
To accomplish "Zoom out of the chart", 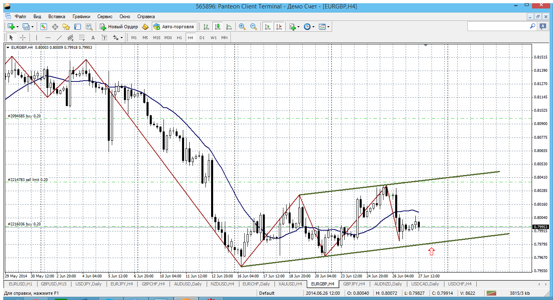I will tap(253, 27).
